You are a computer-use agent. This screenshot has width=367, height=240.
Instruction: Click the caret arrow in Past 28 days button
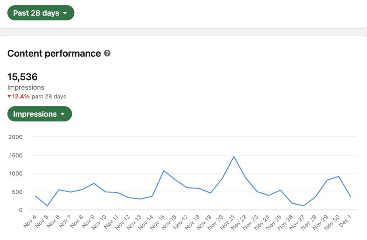coord(65,13)
